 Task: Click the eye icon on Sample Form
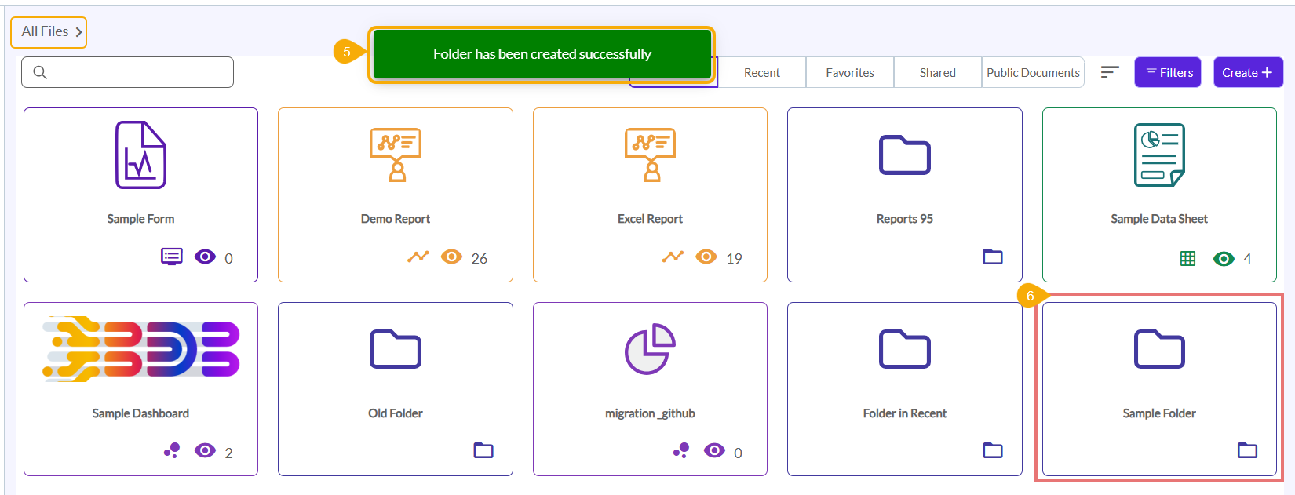tap(205, 257)
